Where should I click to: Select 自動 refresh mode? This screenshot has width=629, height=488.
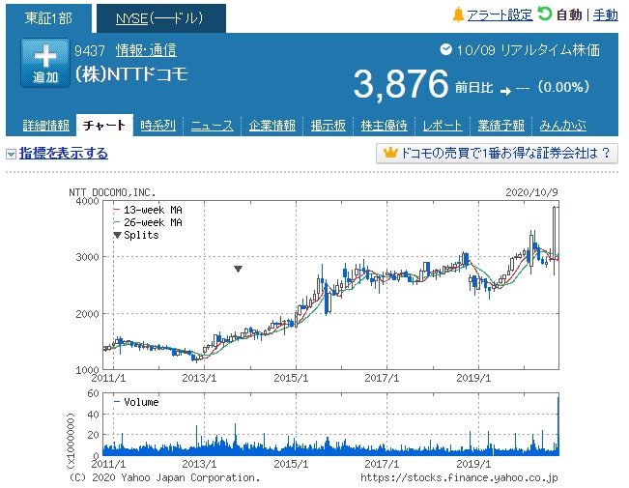point(569,15)
